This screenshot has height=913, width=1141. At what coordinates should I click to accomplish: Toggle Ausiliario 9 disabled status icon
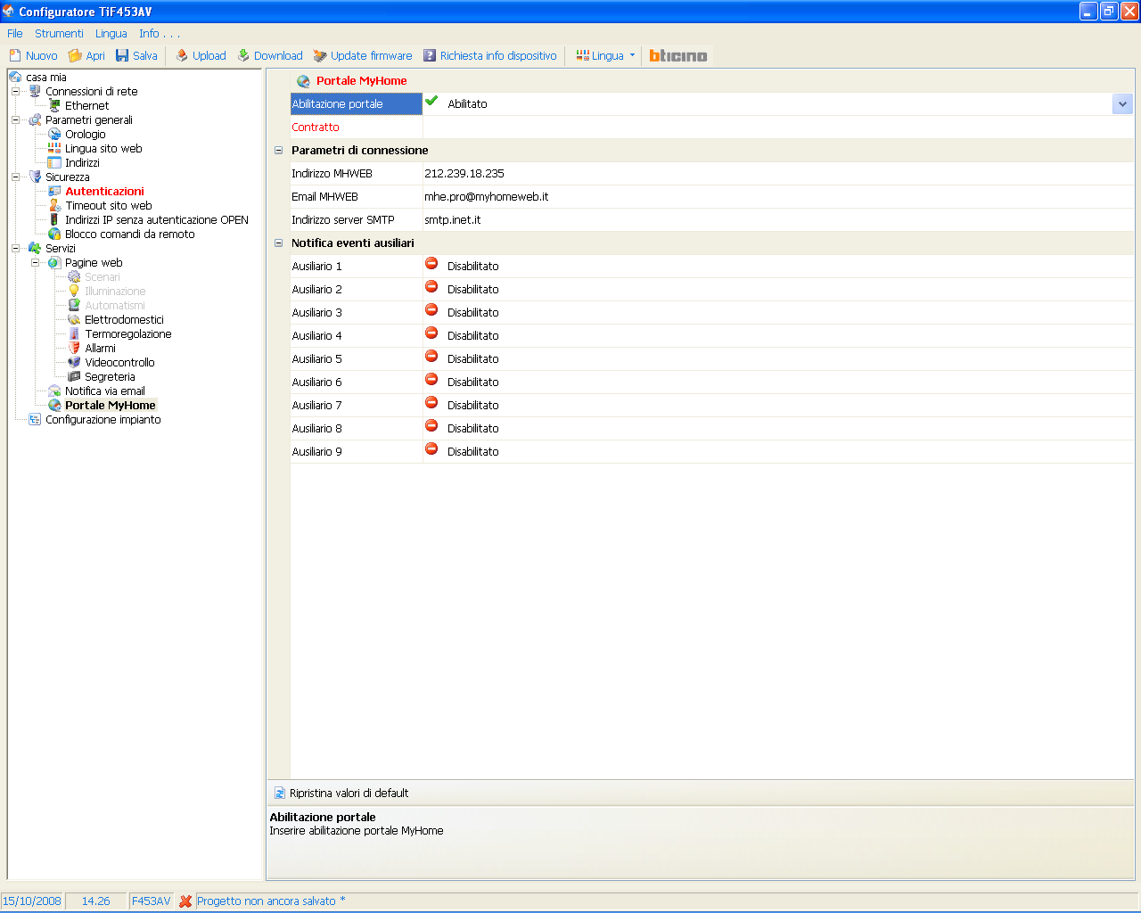coord(431,449)
